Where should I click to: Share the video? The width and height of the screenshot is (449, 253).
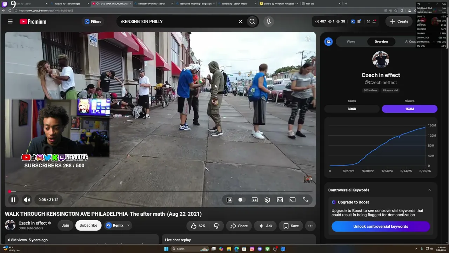pyautogui.click(x=239, y=226)
